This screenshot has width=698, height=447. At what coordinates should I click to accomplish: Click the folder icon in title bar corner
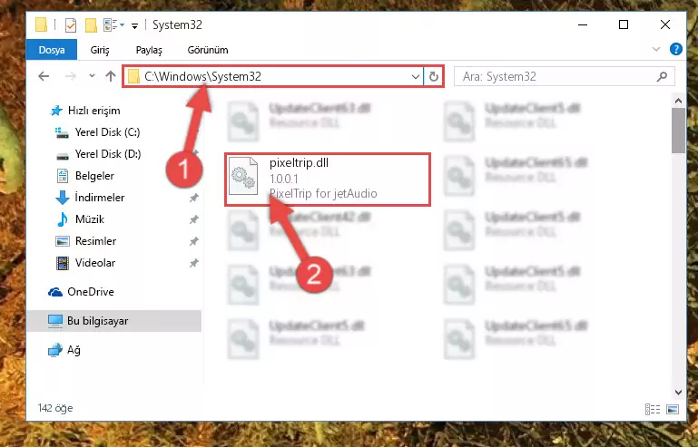[41, 24]
